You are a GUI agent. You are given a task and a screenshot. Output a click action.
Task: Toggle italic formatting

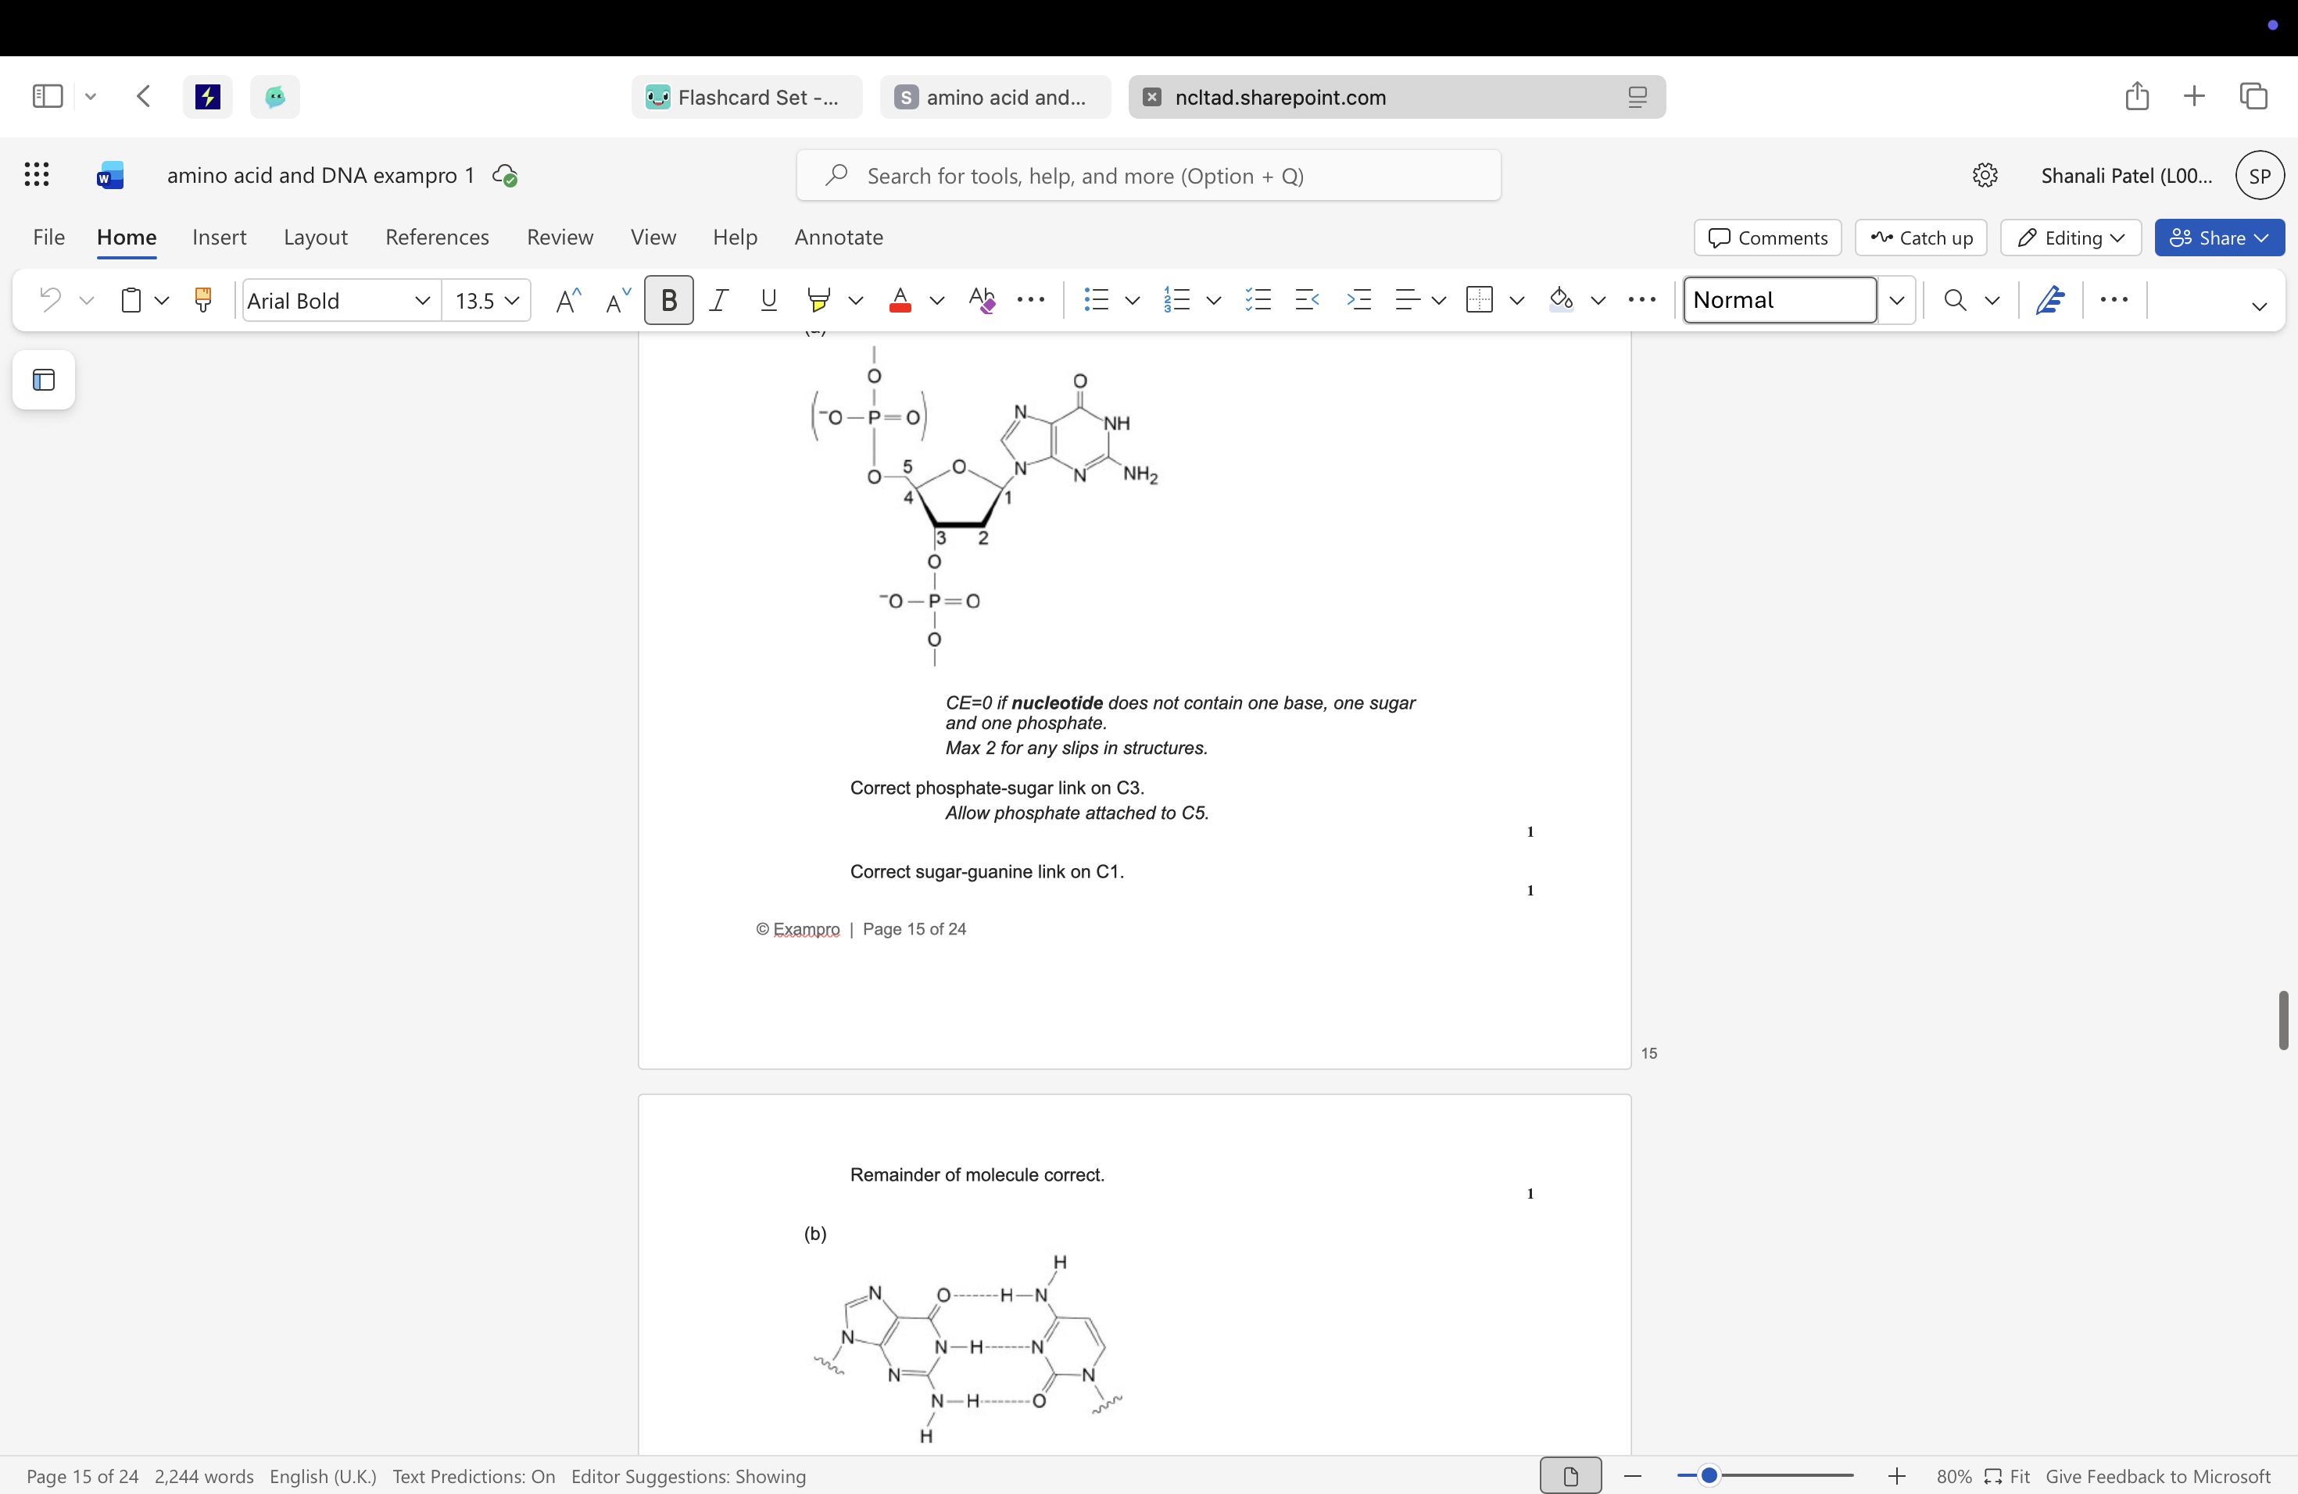click(718, 300)
